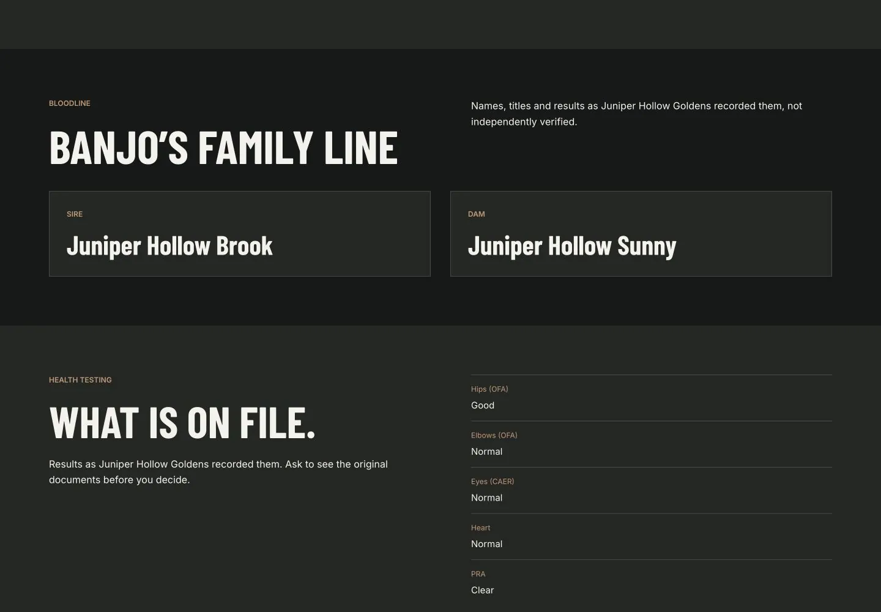Select the Juniper Hollow Brook sire card
Image resolution: width=881 pixels, height=612 pixels.
(x=240, y=234)
